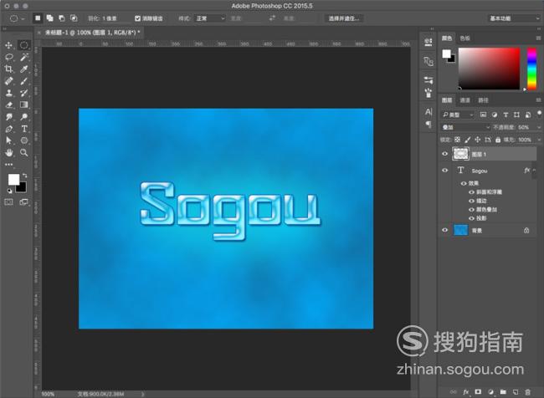Switch to the Swatches (色板) tab

(x=464, y=38)
